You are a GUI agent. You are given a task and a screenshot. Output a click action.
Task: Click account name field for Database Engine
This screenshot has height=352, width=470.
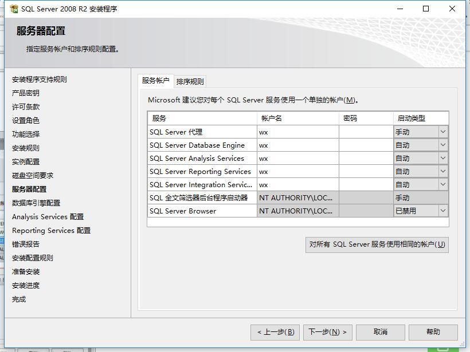click(x=298, y=145)
